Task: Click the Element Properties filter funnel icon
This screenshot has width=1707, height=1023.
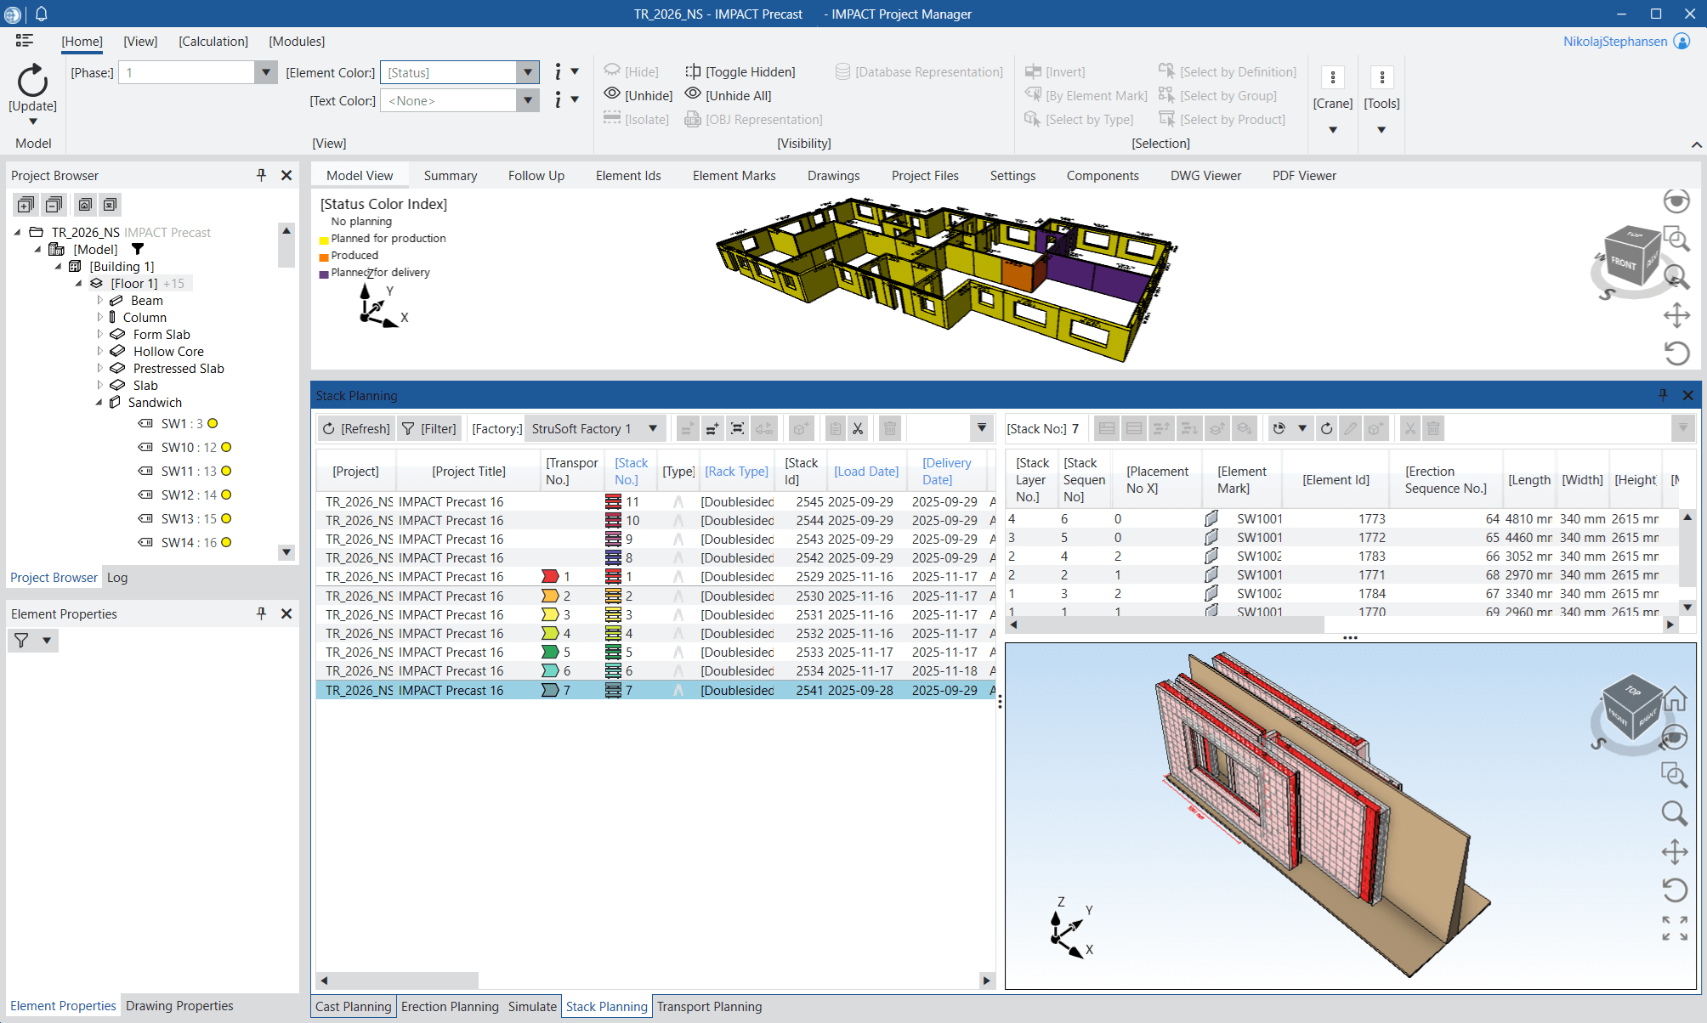Action: click(21, 641)
